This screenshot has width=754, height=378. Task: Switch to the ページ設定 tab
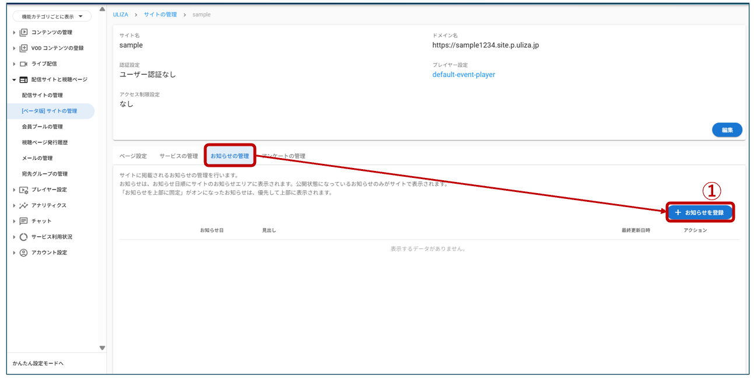(133, 156)
